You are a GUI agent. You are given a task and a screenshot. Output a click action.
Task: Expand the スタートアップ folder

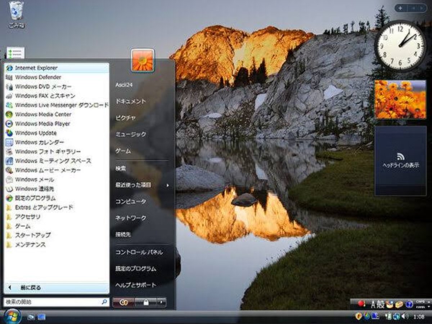[57, 235]
